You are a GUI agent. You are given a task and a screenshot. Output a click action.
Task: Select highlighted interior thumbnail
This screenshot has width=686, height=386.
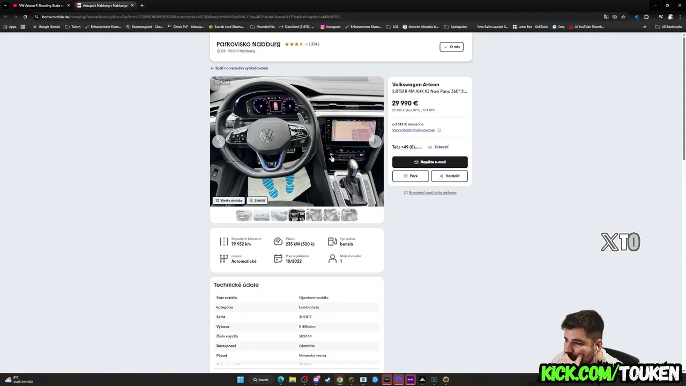pyautogui.click(x=296, y=215)
